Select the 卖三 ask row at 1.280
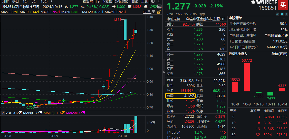Viewport: 289px width, 139px height. click(196, 39)
